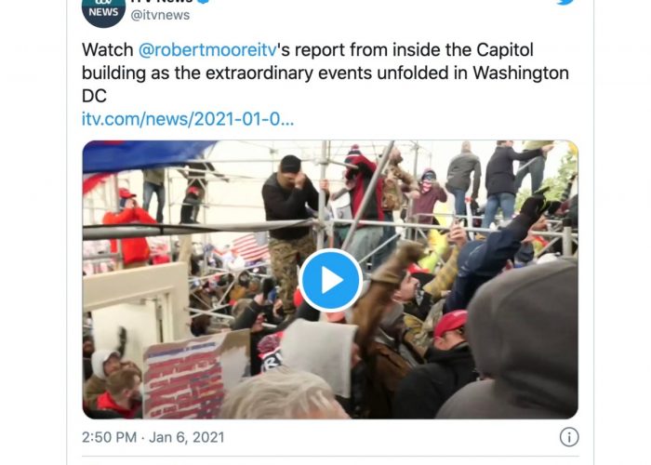Open the @robertmooreitv mention
The height and width of the screenshot is (465, 651).
click(x=207, y=50)
